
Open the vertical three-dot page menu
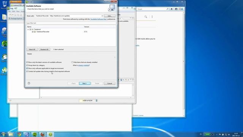[x=152, y=17]
